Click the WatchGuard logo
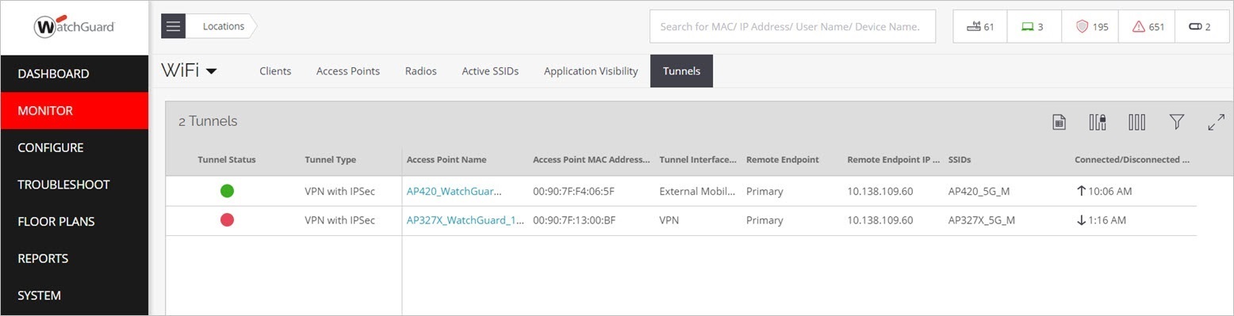This screenshot has height=316, width=1234. point(75,27)
